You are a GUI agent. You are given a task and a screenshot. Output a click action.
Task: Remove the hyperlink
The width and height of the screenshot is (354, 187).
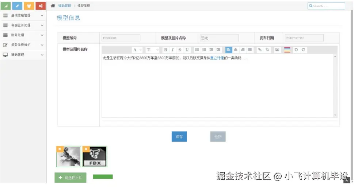[267, 50]
